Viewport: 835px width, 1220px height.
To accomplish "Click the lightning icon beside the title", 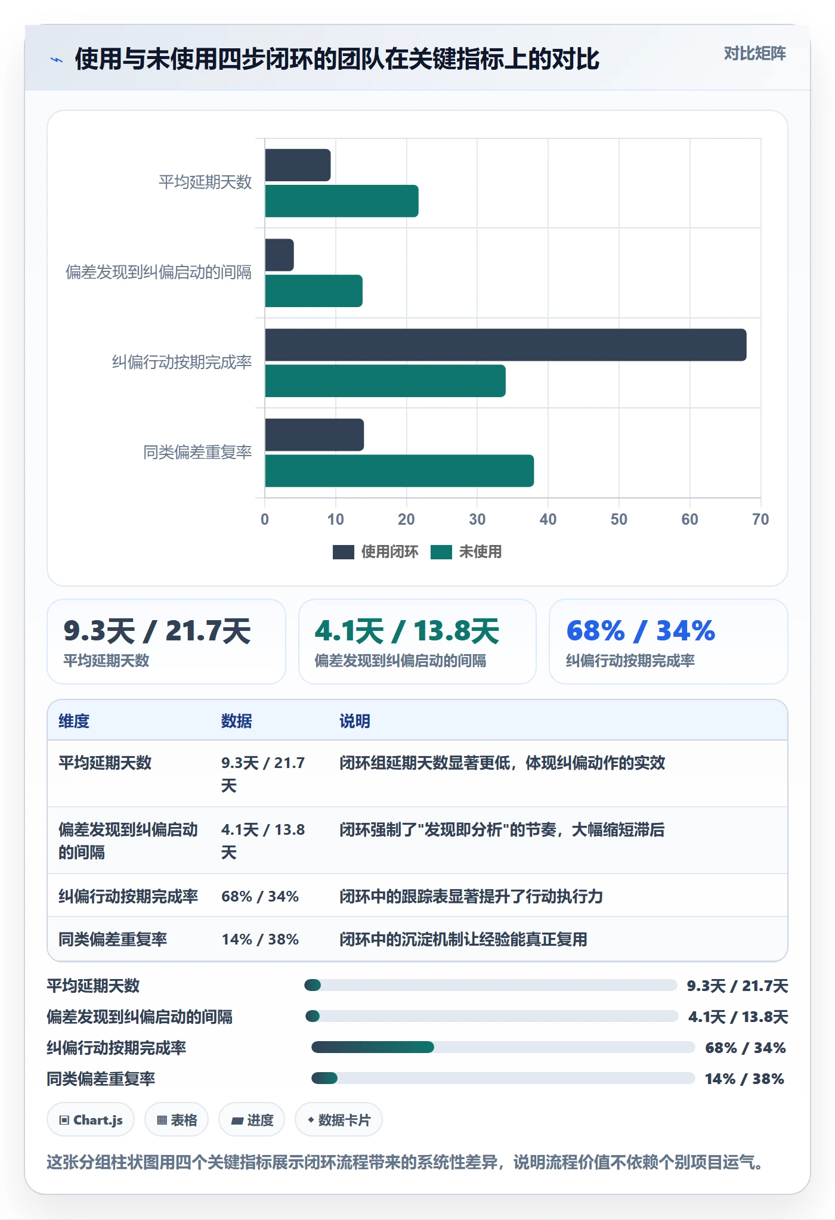I will [57, 60].
